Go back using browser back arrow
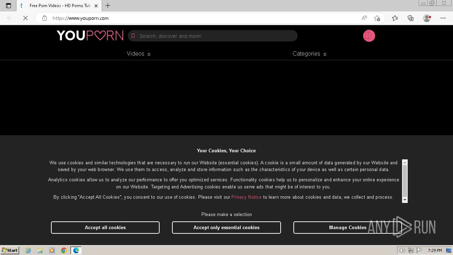 tap(10, 18)
